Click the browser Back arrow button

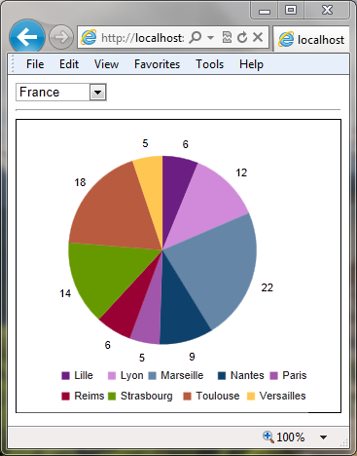click(x=27, y=37)
